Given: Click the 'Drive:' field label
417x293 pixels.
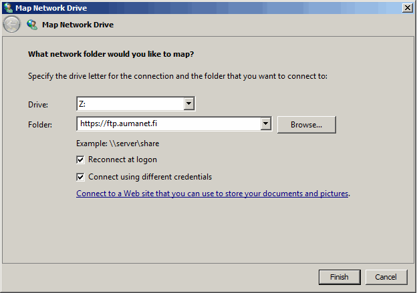Looking at the screenshot, I should (38, 105).
